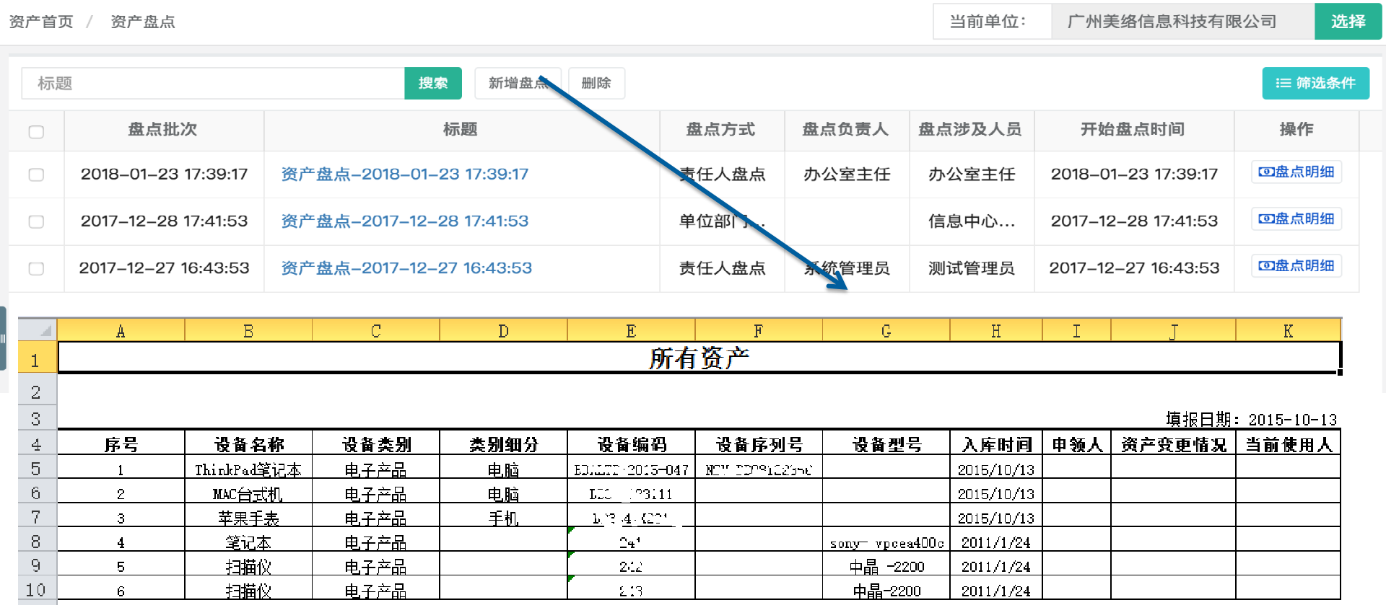Click the 筛选条件 filter list button
The height and width of the screenshot is (605, 1386).
[x=1315, y=84]
